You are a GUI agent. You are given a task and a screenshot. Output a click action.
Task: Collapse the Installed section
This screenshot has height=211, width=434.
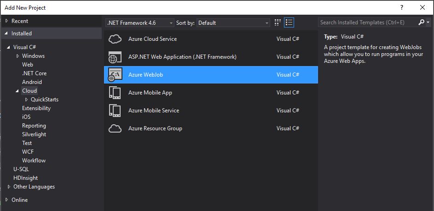coord(6,33)
